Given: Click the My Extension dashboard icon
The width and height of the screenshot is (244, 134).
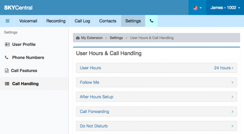Looking at the screenshot, I should (x=78, y=38).
